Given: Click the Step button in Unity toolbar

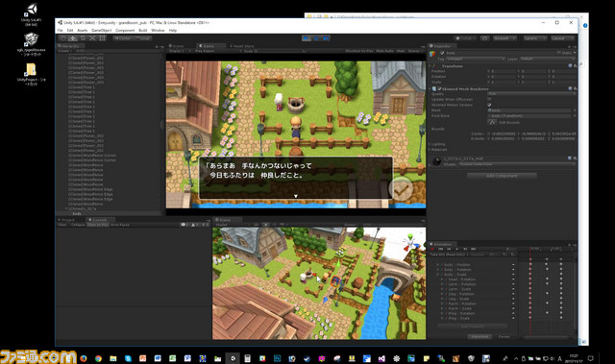Looking at the screenshot, I should click(326, 38).
